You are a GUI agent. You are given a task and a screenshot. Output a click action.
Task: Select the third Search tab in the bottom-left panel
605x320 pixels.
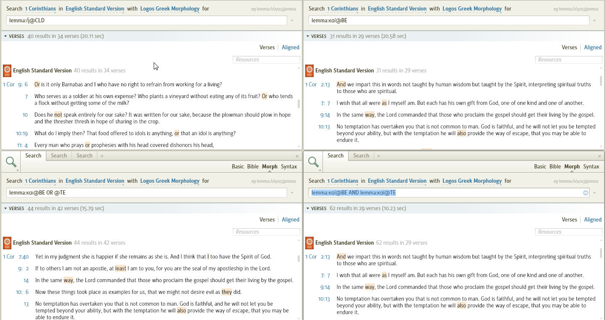84,156
